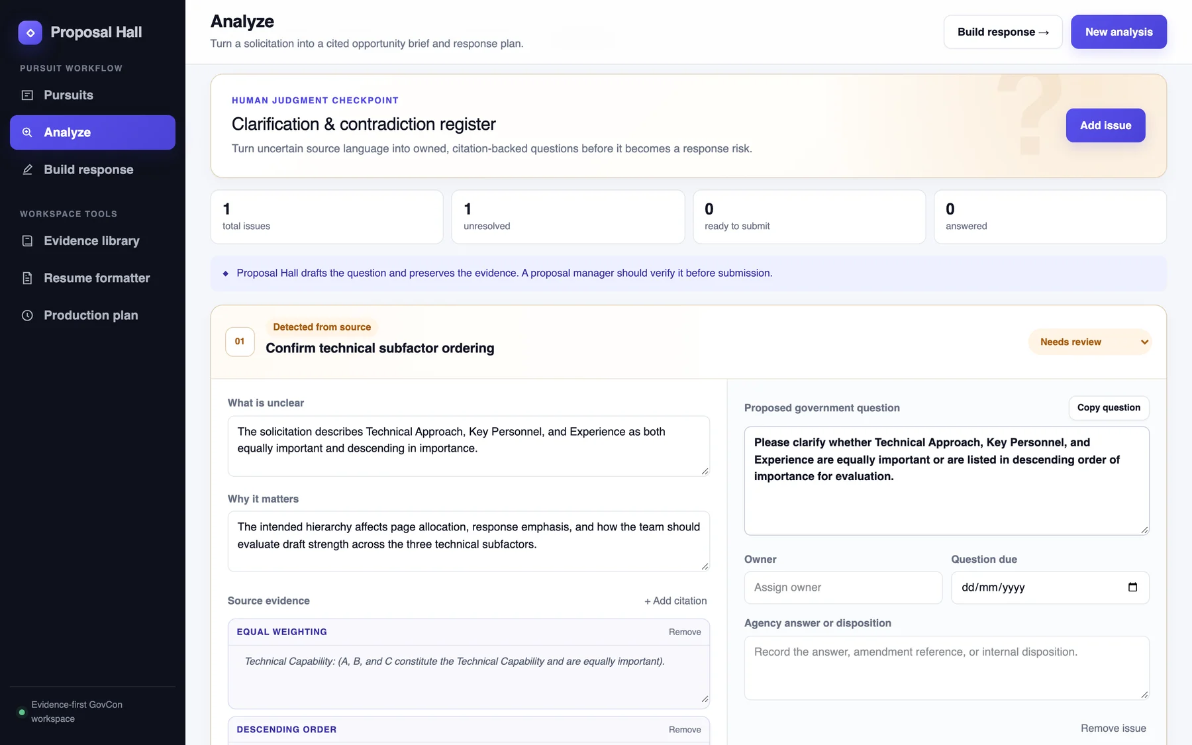Image resolution: width=1192 pixels, height=745 pixels.
Task: Open Pursuits in the sidebar
Action: click(x=93, y=95)
